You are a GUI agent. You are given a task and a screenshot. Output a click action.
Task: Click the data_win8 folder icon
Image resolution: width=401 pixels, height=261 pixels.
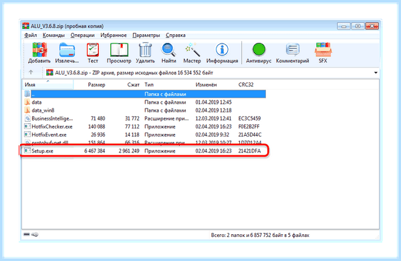27,110
